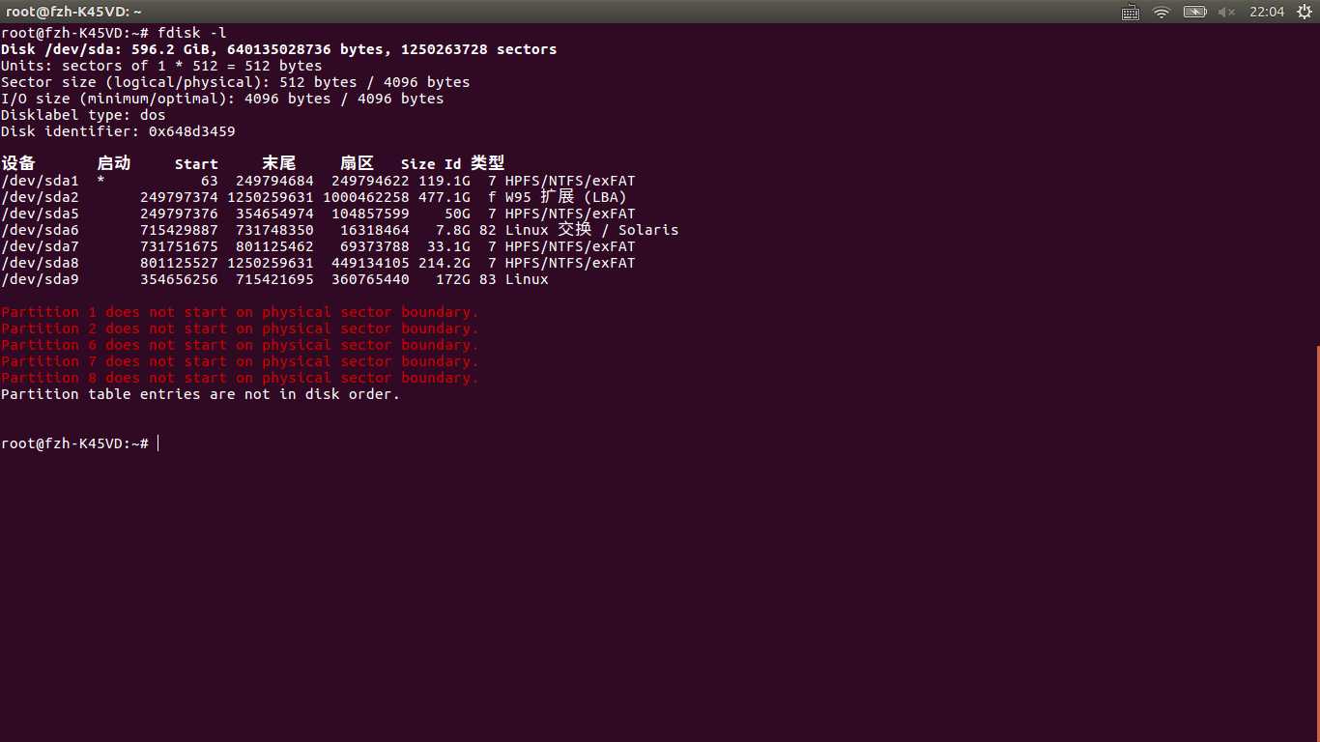Click the start sector 63
This screenshot has width=1320, height=742.
click(210, 181)
